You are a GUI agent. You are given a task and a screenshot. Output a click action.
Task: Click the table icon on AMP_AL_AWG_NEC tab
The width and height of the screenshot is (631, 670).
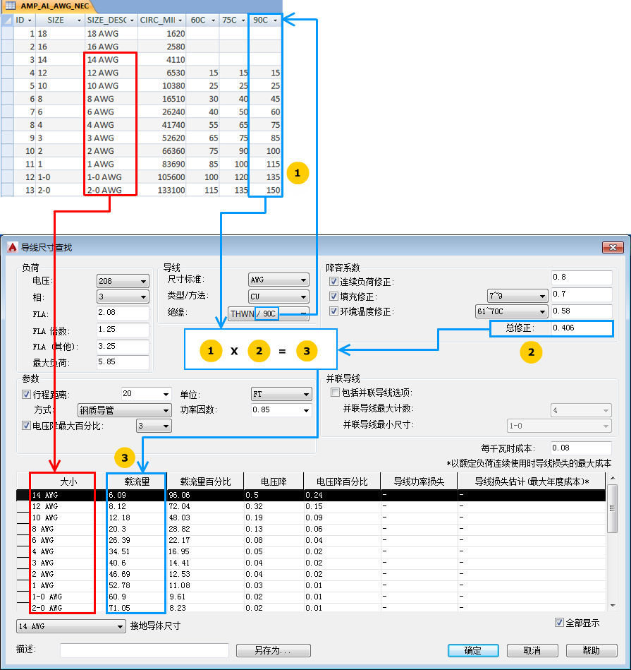pos(11,6)
